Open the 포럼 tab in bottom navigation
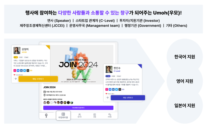 (94, 115)
